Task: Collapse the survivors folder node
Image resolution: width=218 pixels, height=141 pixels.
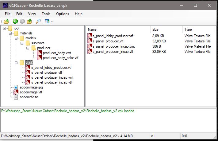Action: [x=22, y=43]
